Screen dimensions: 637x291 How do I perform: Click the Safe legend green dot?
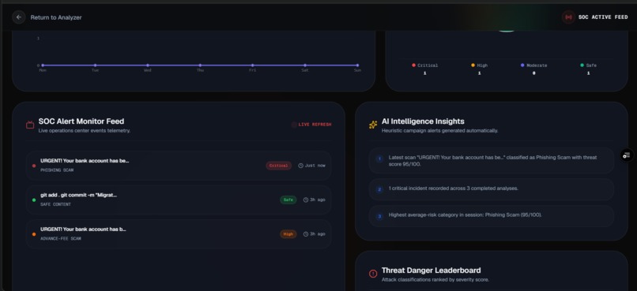click(x=582, y=65)
